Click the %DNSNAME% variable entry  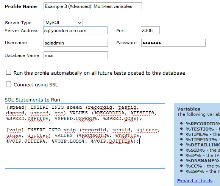point(203,161)
